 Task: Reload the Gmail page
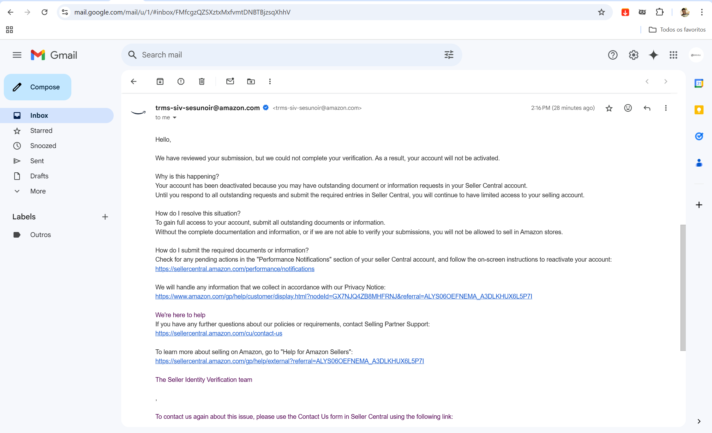point(45,12)
